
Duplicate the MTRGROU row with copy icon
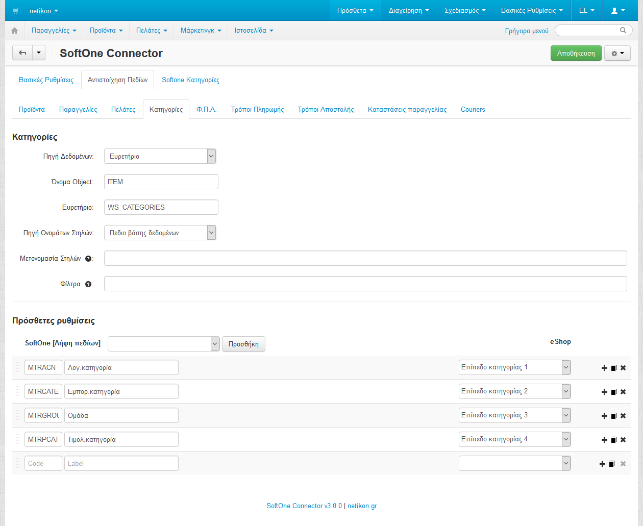[x=614, y=416]
